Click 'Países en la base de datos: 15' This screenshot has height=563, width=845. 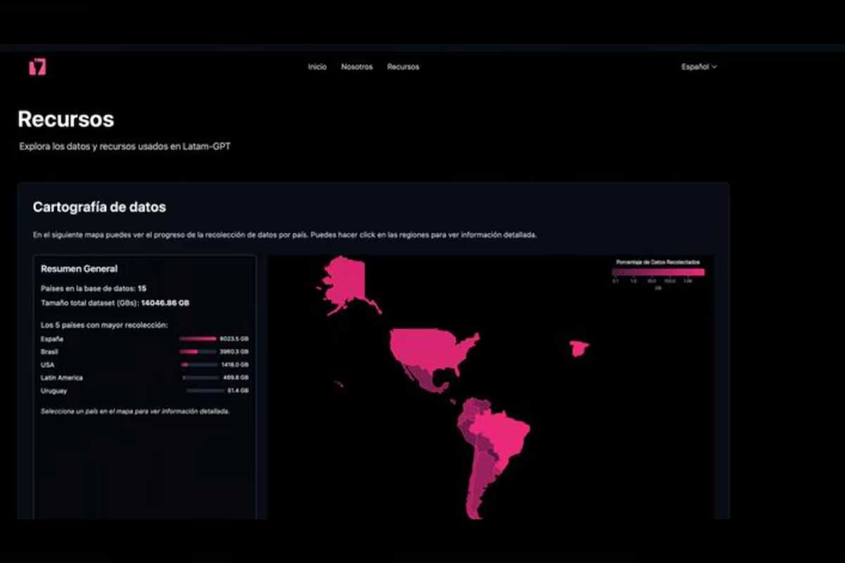pos(94,289)
